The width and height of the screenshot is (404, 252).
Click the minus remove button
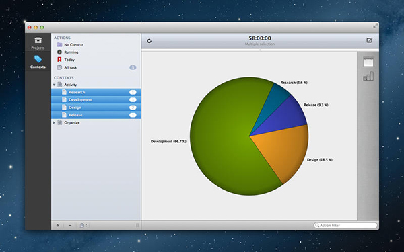tap(70, 225)
